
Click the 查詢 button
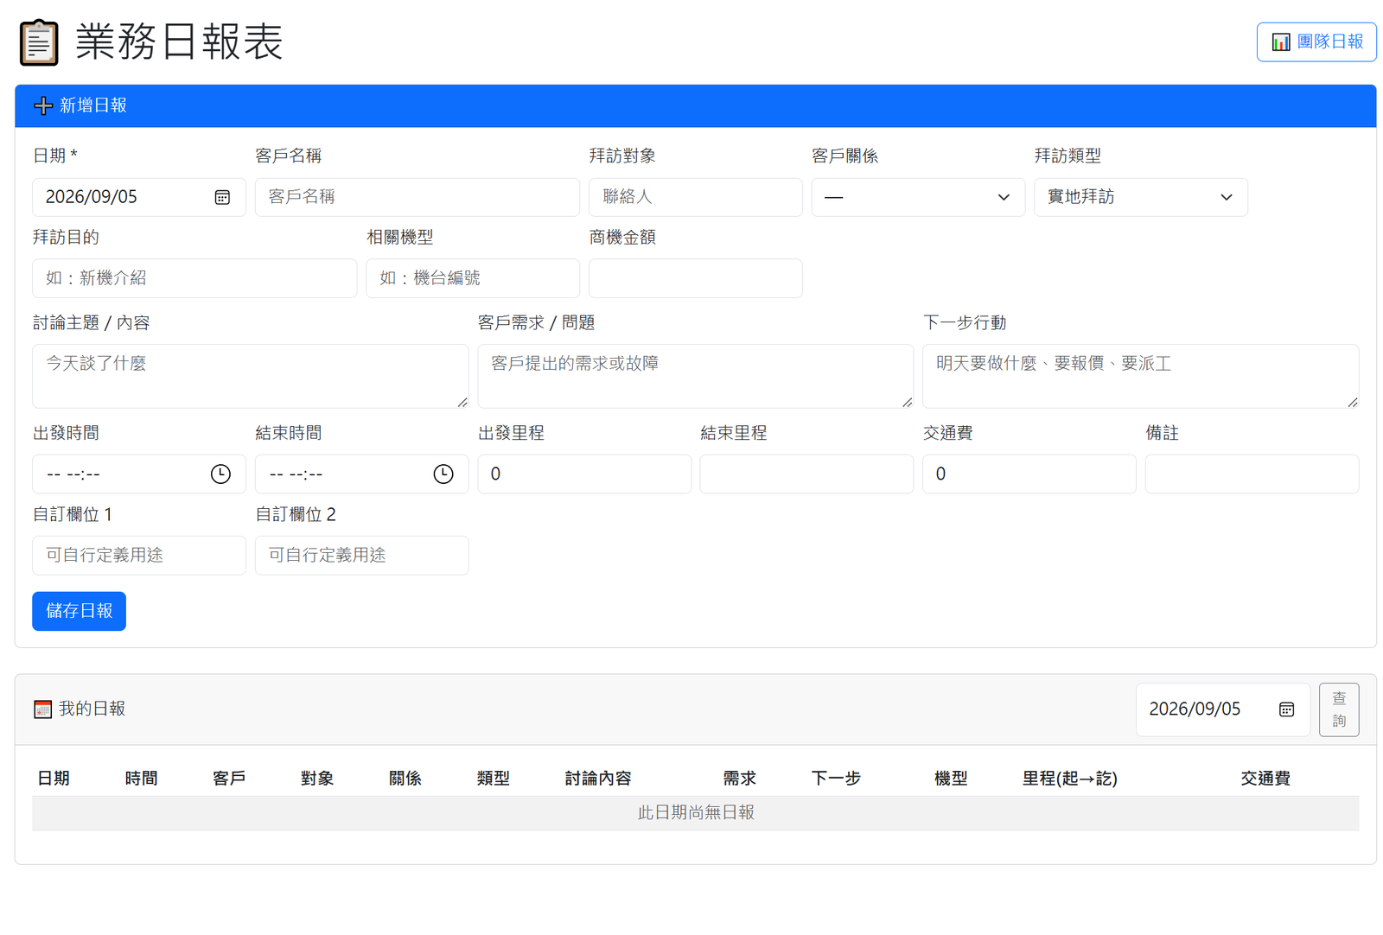click(x=1339, y=709)
